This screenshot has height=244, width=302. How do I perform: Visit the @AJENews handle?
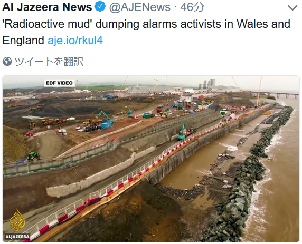[x=140, y=7]
